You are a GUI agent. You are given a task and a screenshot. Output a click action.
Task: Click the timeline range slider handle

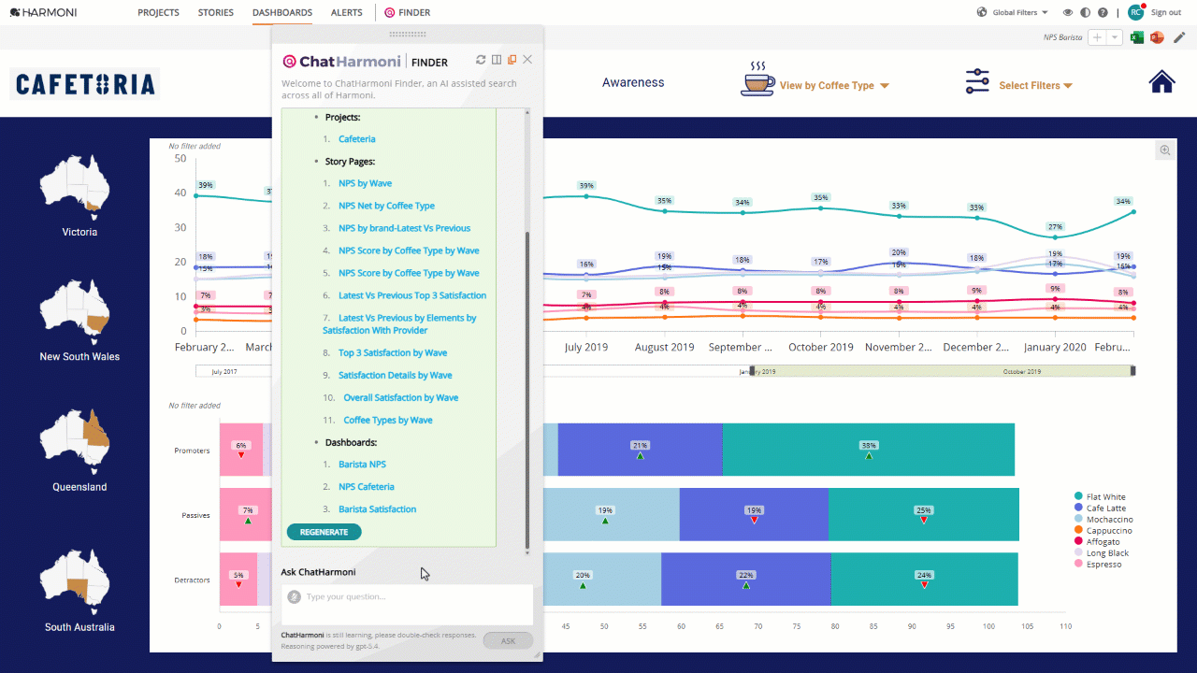[752, 371]
